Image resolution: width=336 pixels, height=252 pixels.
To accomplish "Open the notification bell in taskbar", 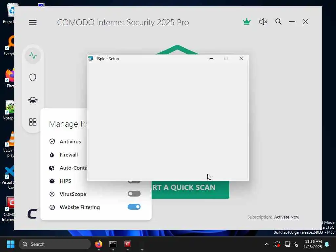I will pyautogui.click(x=327, y=244).
